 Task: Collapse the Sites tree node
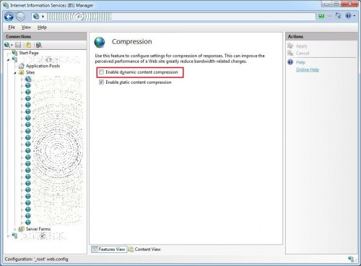click(x=15, y=72)
